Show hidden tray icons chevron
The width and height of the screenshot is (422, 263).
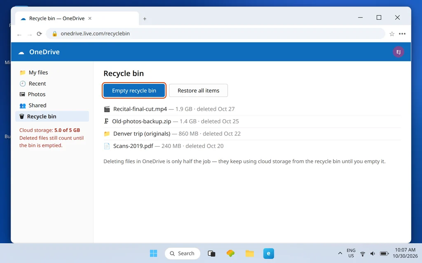340,253
